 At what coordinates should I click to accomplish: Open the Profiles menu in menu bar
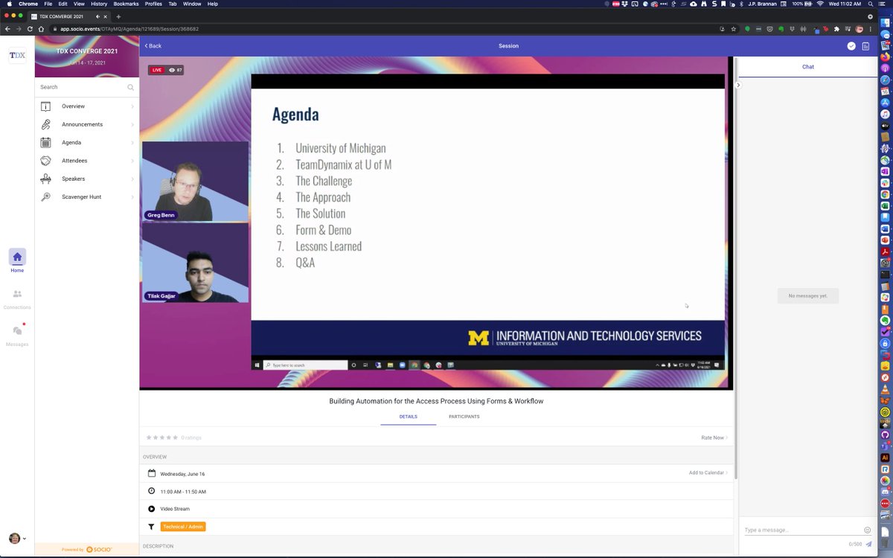(153, 4)
